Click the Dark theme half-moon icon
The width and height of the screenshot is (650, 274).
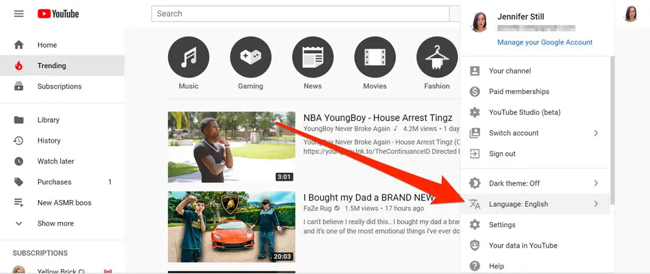point(474,183)
